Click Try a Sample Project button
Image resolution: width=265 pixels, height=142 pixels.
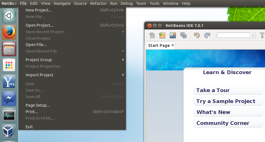point(228,101)
